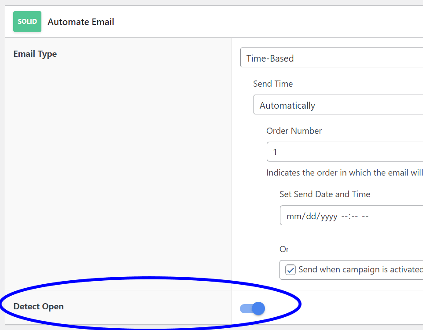Click the mm month segment of the date picker

coord(294,216)
